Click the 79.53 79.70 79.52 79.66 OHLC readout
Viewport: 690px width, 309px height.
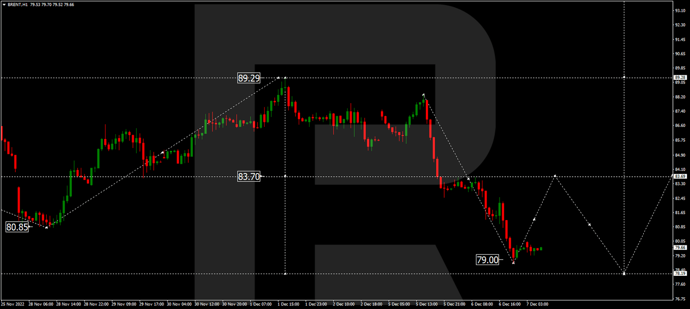coord(52,4)
